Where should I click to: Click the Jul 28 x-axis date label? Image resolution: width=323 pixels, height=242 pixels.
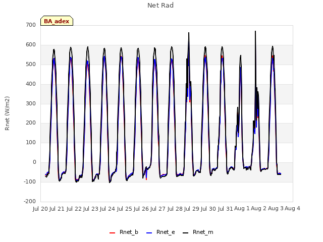[175, 209]
